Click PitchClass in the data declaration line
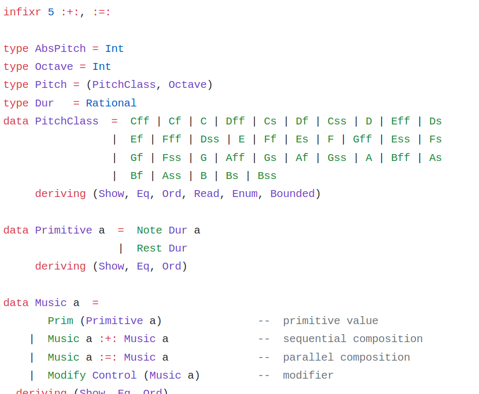Viewport: 479px width, 394px height. click(66, 121)
